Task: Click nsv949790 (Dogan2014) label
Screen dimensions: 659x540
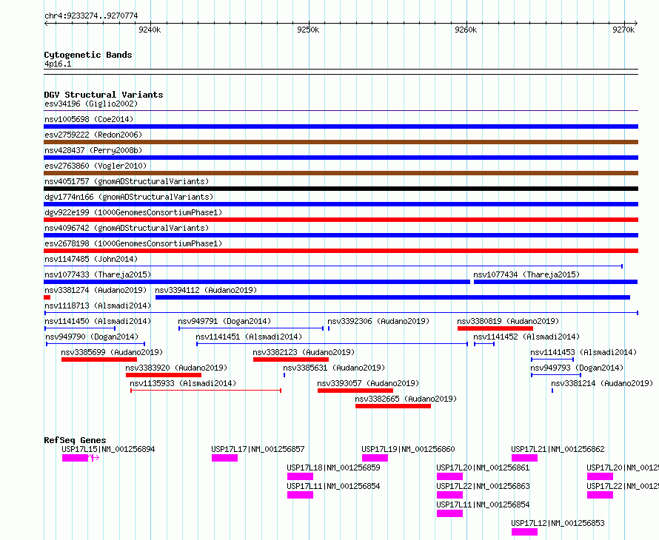Action: [x=92, y=337]
